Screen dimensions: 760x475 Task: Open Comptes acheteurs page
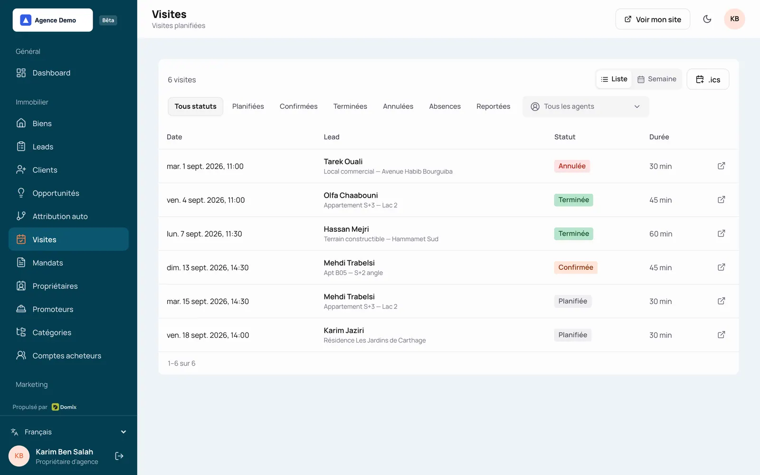[x=68, y=356]
